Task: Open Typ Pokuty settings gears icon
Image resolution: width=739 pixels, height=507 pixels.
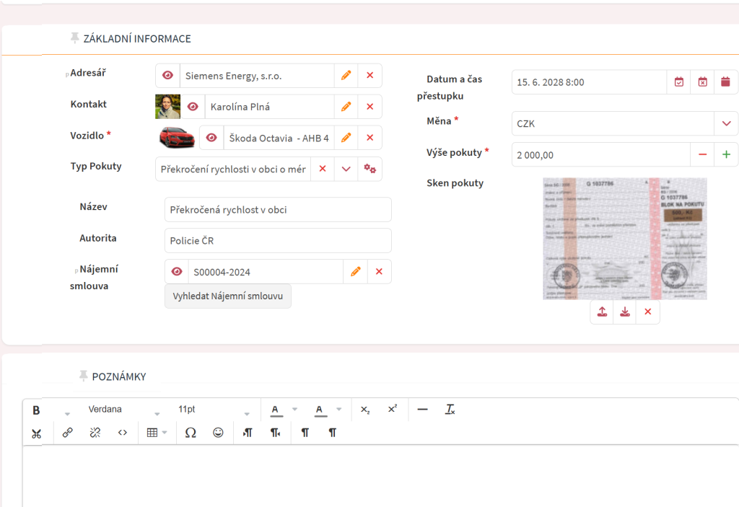Action: pyautogui.click(x=369, y=169)
